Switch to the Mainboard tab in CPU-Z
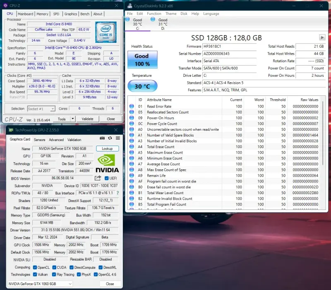 26,14
